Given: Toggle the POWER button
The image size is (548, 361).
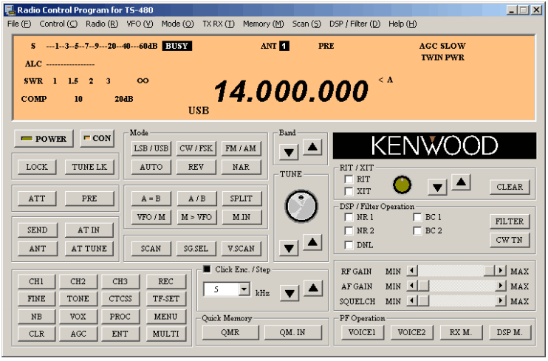Looking at the screenshot, I should [44, 139].
